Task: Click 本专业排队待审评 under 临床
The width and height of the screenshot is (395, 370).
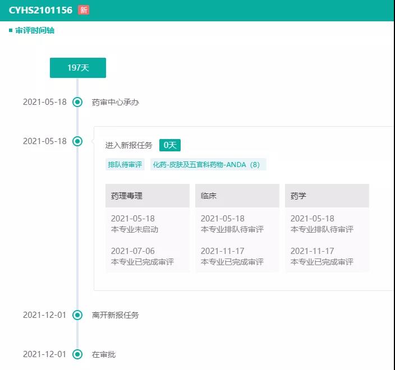Action: (x=232, y=229)
